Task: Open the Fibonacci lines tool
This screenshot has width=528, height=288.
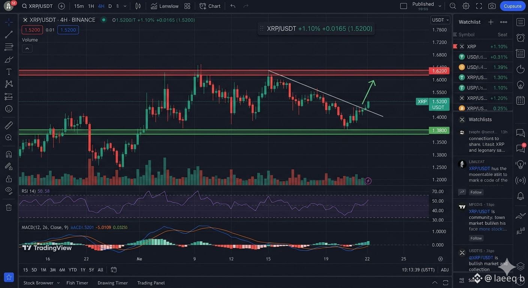Action: [9, 47]
